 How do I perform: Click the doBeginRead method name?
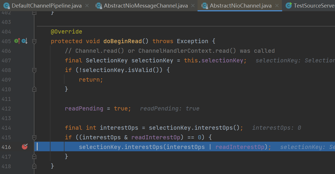(122, 41)
